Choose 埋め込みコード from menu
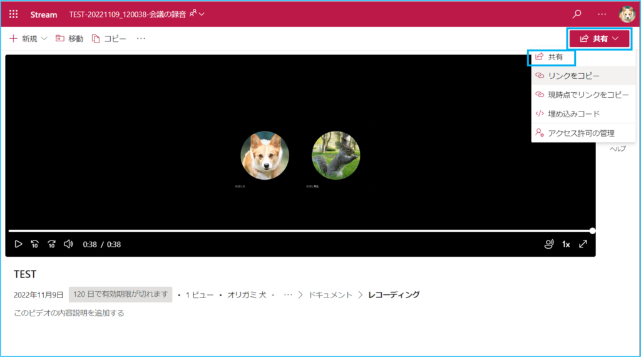This screenshot has height=357, width=641. 573,113
